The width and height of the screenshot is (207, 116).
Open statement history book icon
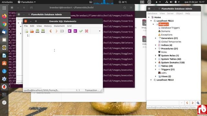(62, 31)
